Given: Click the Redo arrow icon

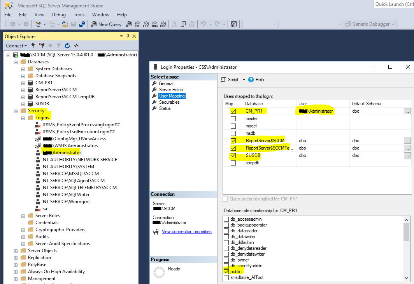Looking at the screenshot, I should tap(217, 24).
